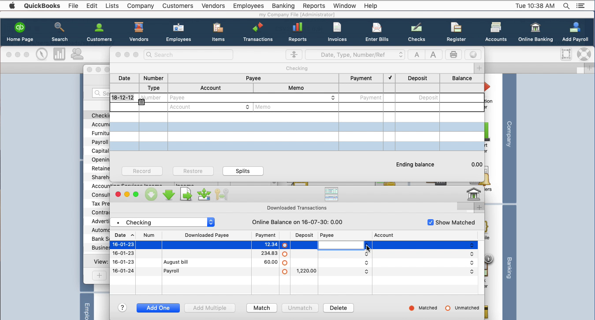Open Spotlight search in menu bar
This screenshot has height=320, width=595.
pyautogui.click(x=566, y=6)
